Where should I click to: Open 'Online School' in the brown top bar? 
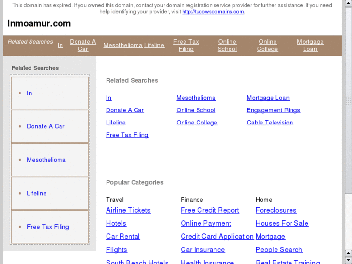[x=227, y=45]
